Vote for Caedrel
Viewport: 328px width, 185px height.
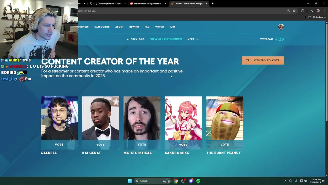tap(59, 145)
